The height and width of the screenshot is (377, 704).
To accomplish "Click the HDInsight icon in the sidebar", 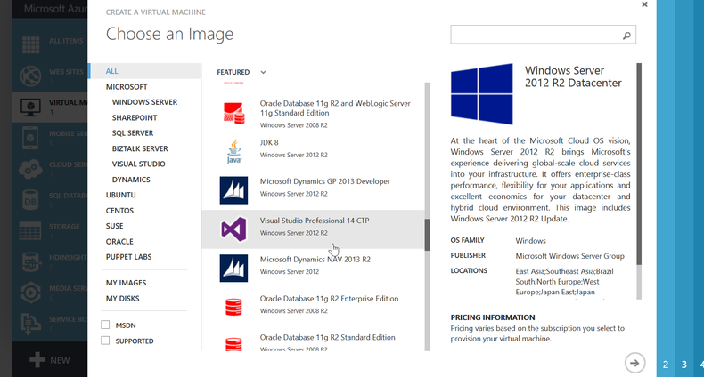I will click(x=30, y=261).
